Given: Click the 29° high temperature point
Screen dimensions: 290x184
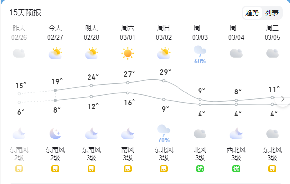Looking at the screenshot, I should [164, 81].
